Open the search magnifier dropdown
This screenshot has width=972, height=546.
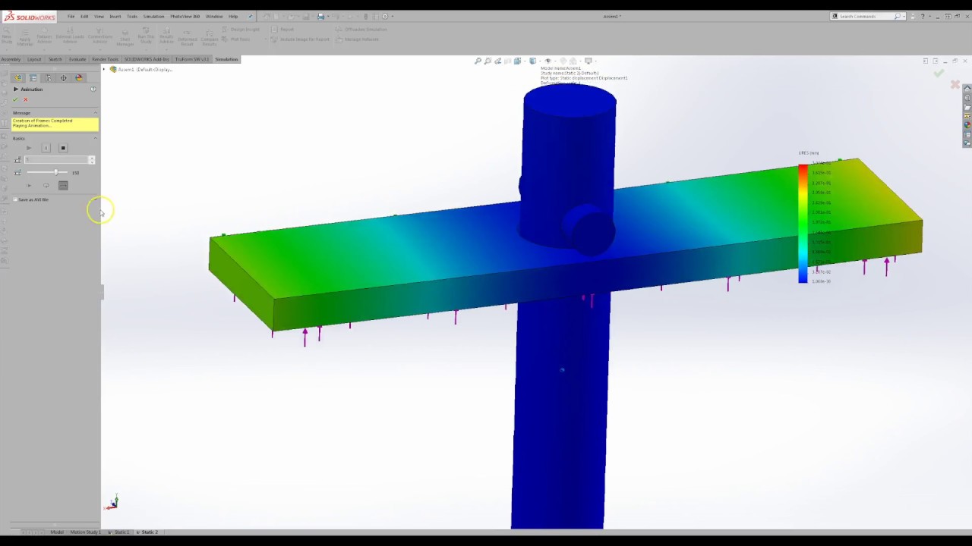click(904, 16)
